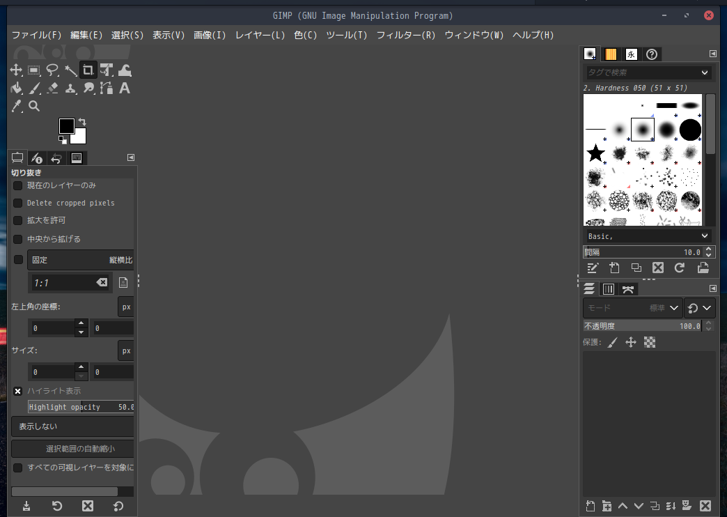727x517 pixels.
Task: Toggle lock pixels brush icon
Action: [x=613, y=343]
